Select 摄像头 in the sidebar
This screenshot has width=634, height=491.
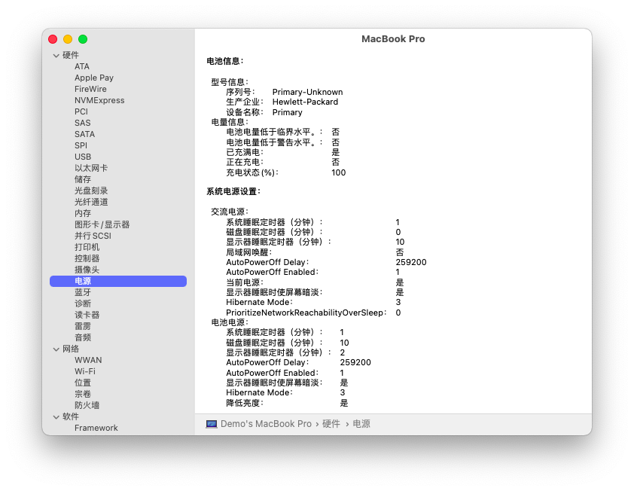click(x=87, y=270)
